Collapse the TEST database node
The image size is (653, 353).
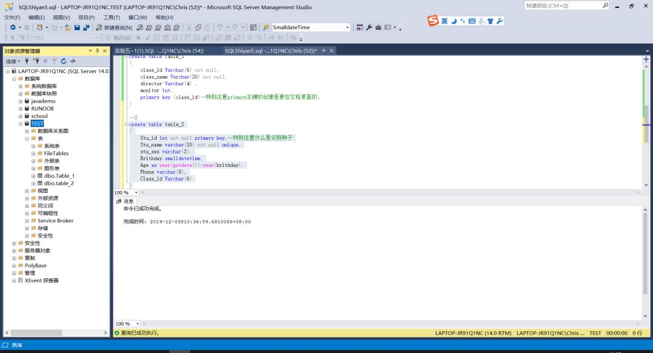click(x=21, y=123)
